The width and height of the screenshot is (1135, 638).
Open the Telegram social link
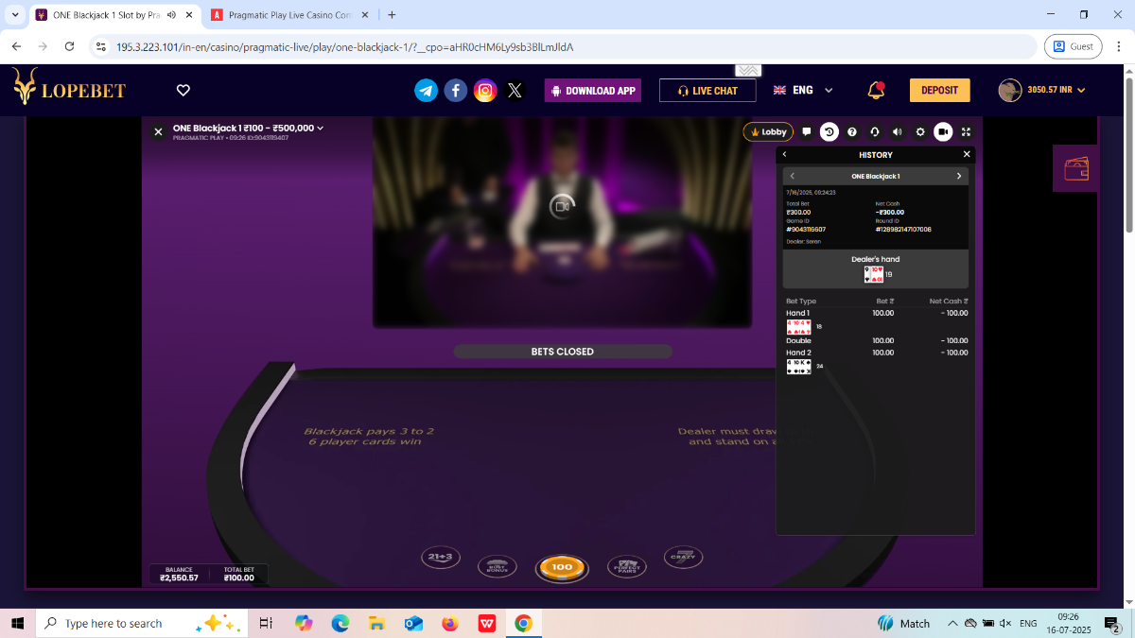coord(427,90)
